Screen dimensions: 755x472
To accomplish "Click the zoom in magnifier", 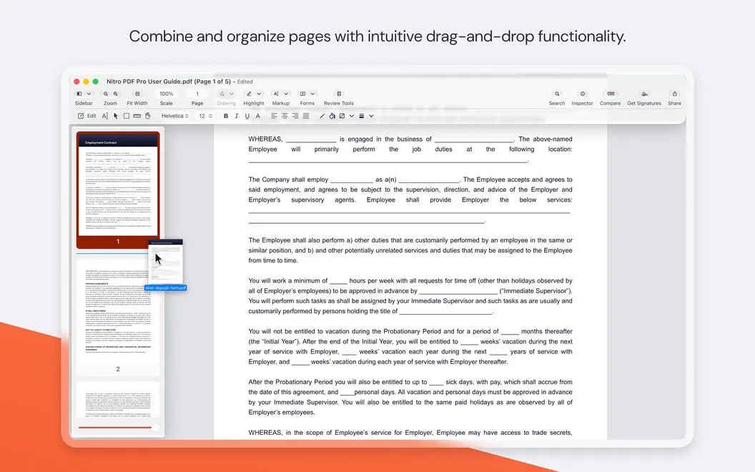I will 116,94.
